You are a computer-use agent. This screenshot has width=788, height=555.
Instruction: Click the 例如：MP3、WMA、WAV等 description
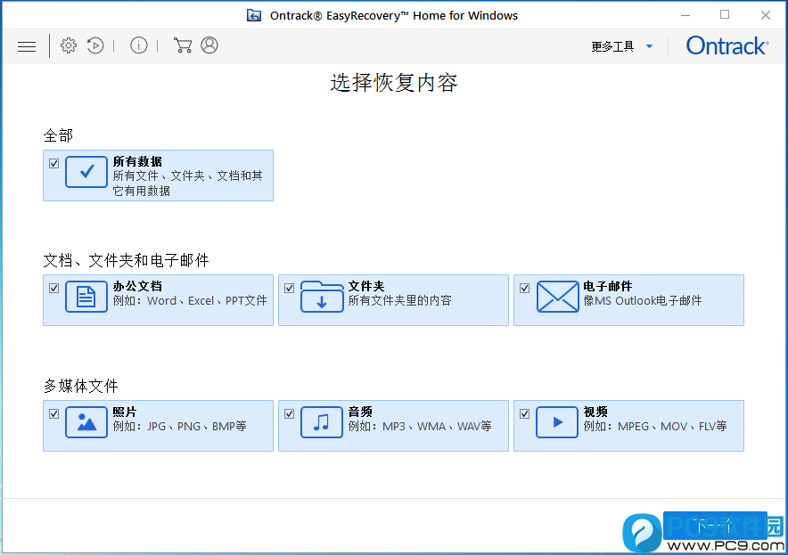coord(420,427)
